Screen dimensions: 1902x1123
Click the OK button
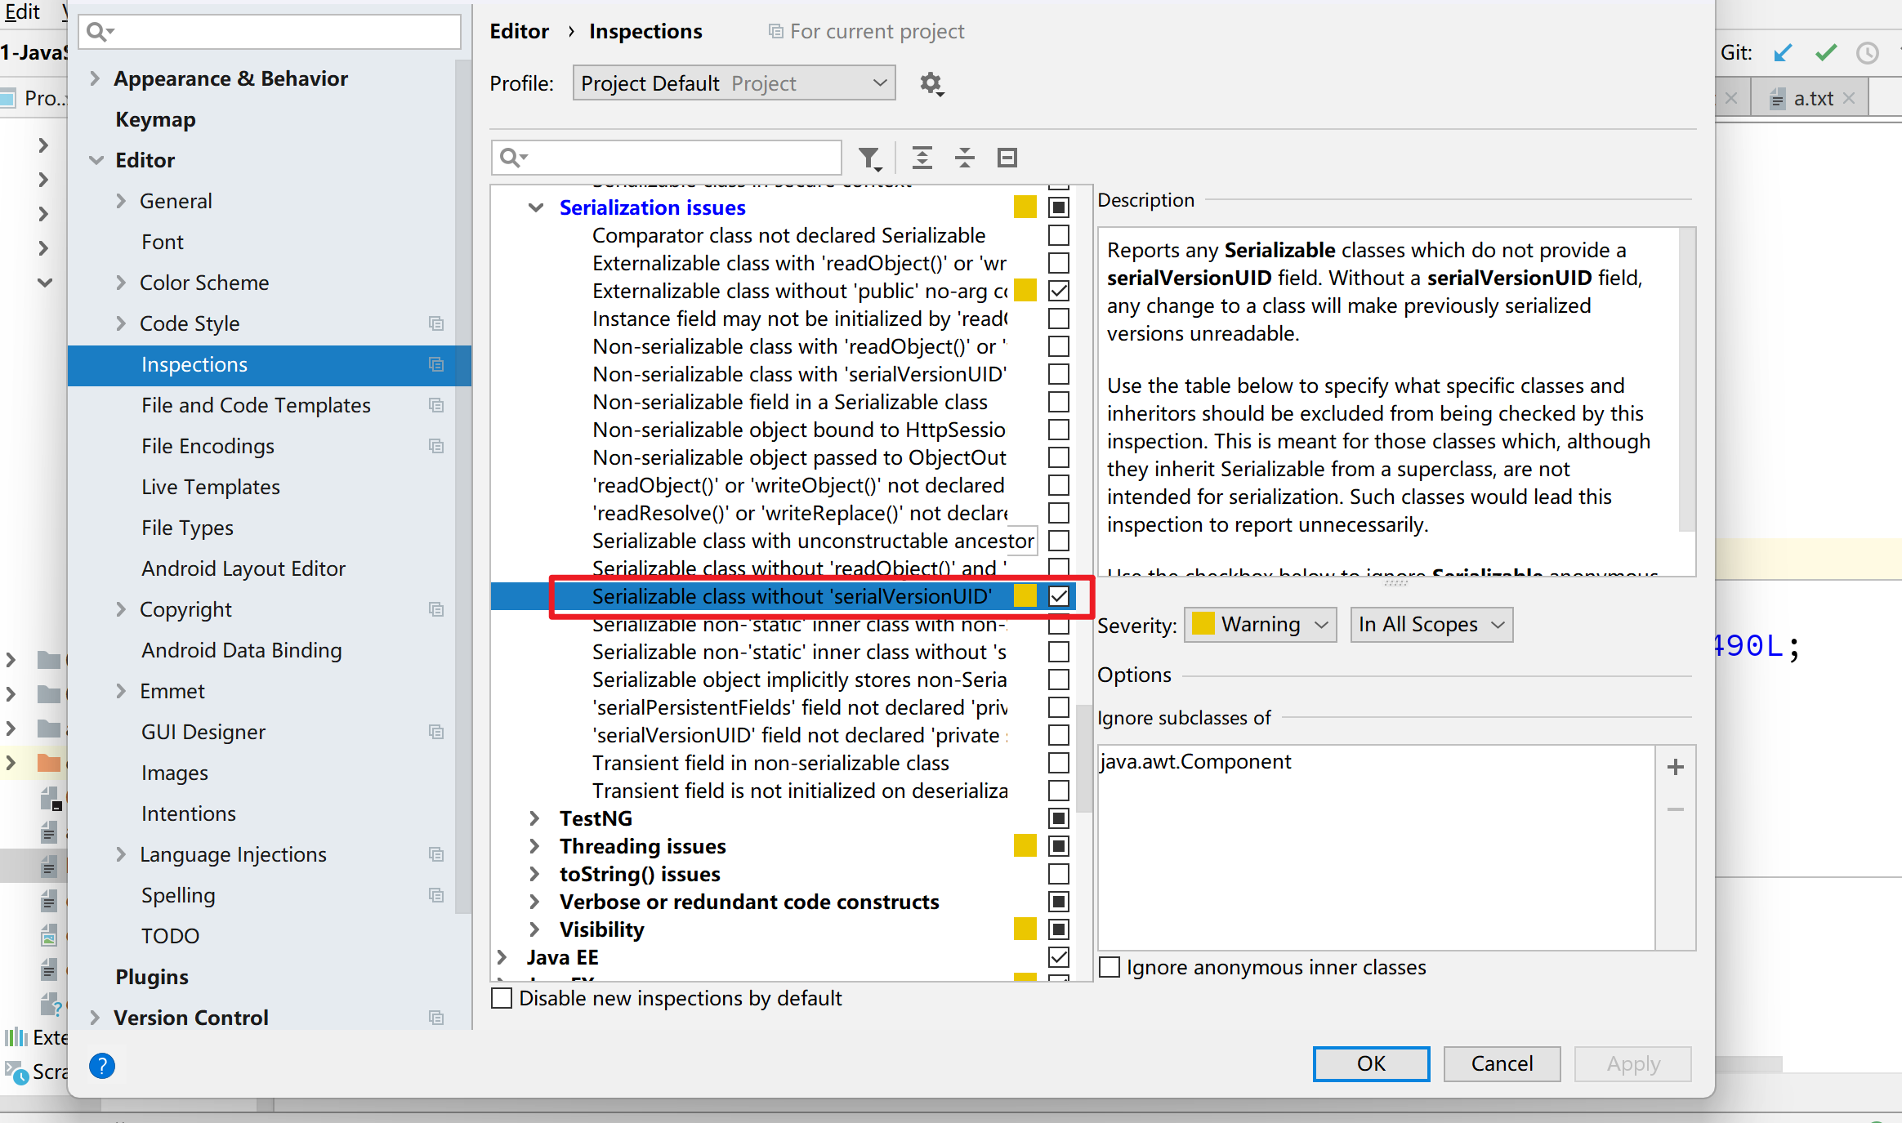coord(1371,1063)
